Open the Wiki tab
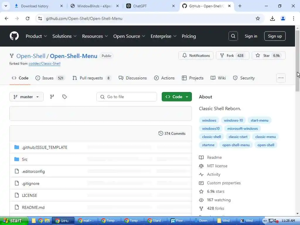The image size is (300, 225). tap(218, 78)
